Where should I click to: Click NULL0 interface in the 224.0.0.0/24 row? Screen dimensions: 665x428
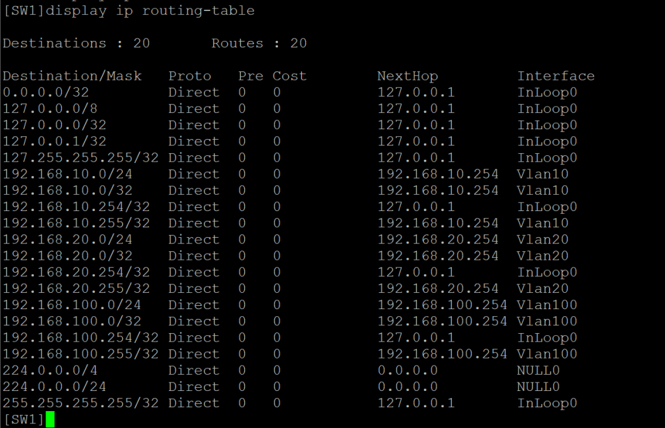[x=538, y=386]
